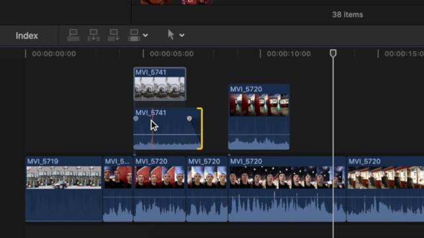Viewport: 424px width, 238px height.
Task: Select the MVI_5720 clip with blue-hat closeups
Action: [207, 189]
